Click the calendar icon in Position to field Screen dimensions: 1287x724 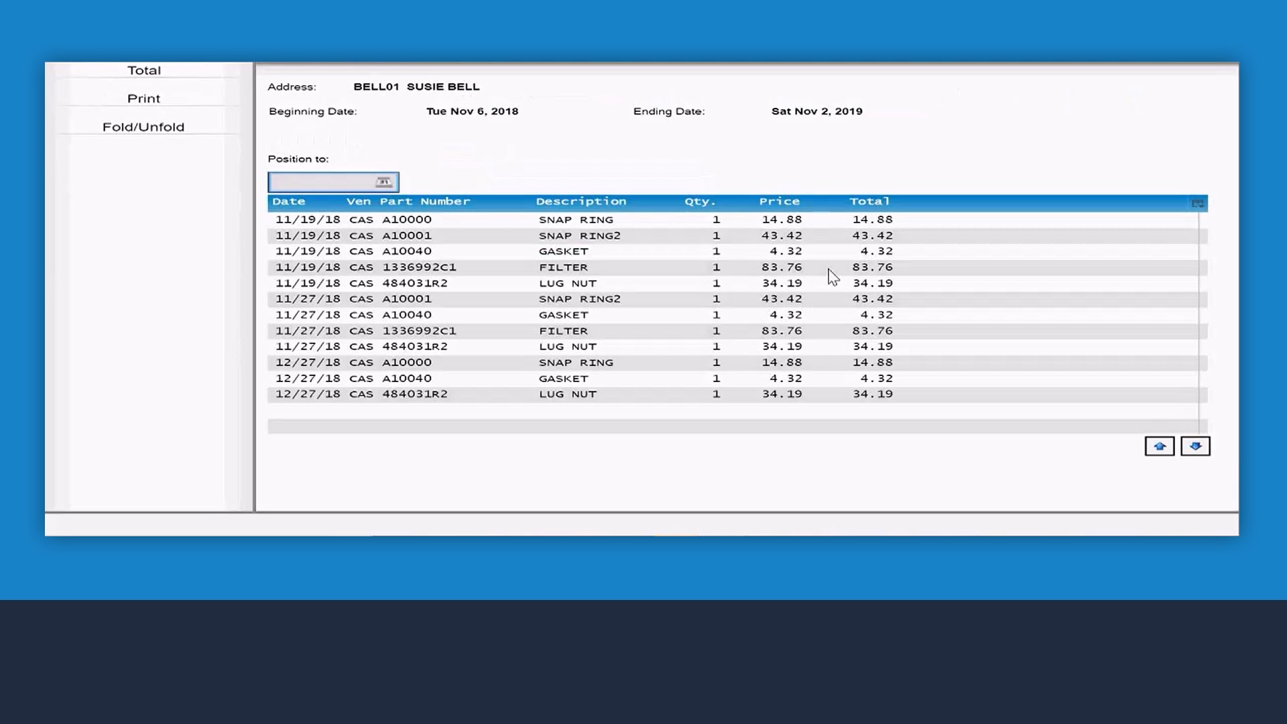[383, 182]
